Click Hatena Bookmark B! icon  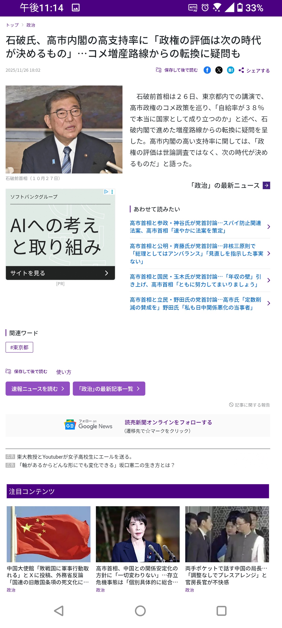tap(231, 70)
